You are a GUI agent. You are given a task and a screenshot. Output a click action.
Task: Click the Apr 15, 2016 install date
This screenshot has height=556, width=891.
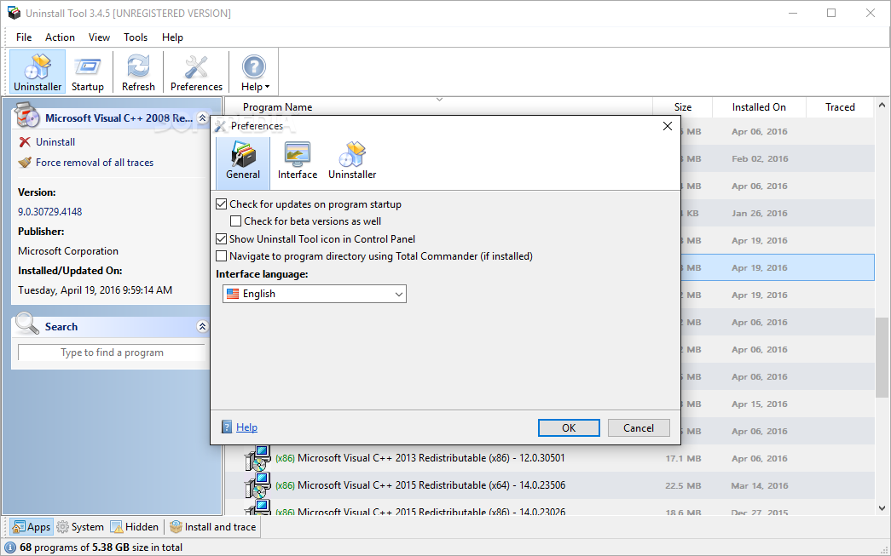coord(760,404)
